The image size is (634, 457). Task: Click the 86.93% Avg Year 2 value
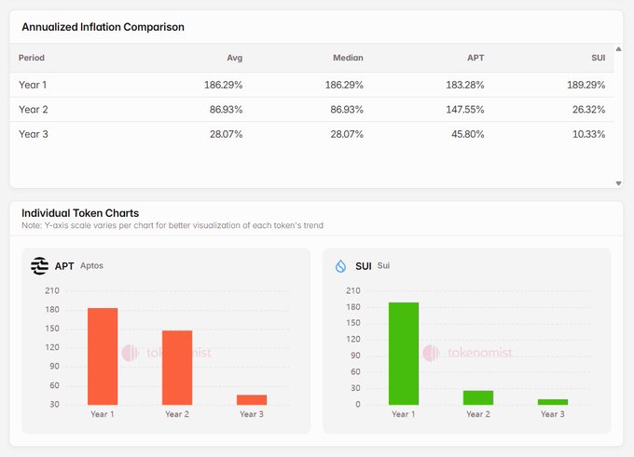pos(226,110)
